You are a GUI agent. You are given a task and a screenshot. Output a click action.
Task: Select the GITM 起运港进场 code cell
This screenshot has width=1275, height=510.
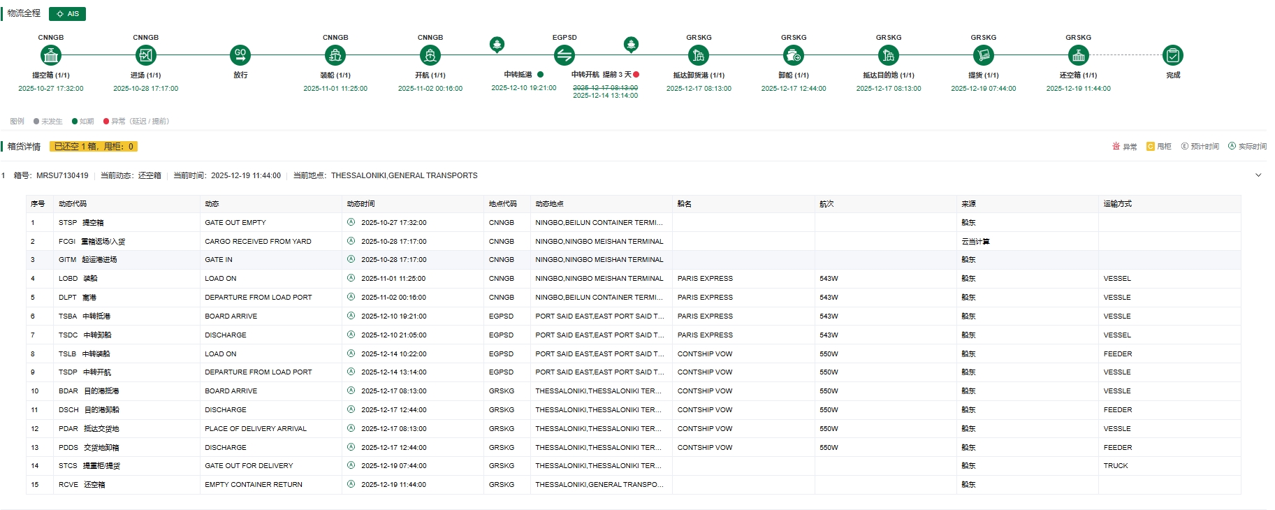126,260
